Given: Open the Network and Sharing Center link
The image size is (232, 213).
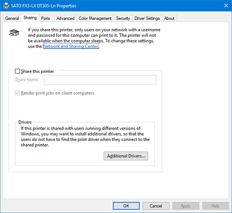Looking at the screenshot, I should (71, 47).
